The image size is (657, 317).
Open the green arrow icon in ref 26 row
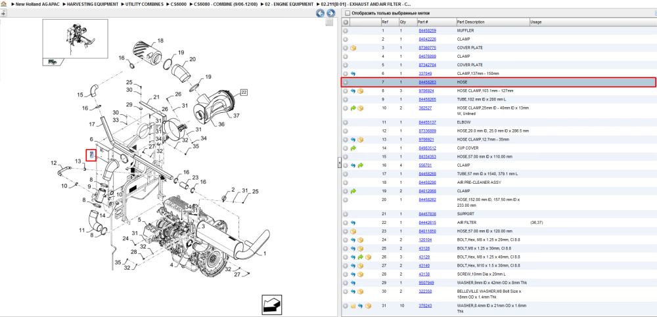360,257
